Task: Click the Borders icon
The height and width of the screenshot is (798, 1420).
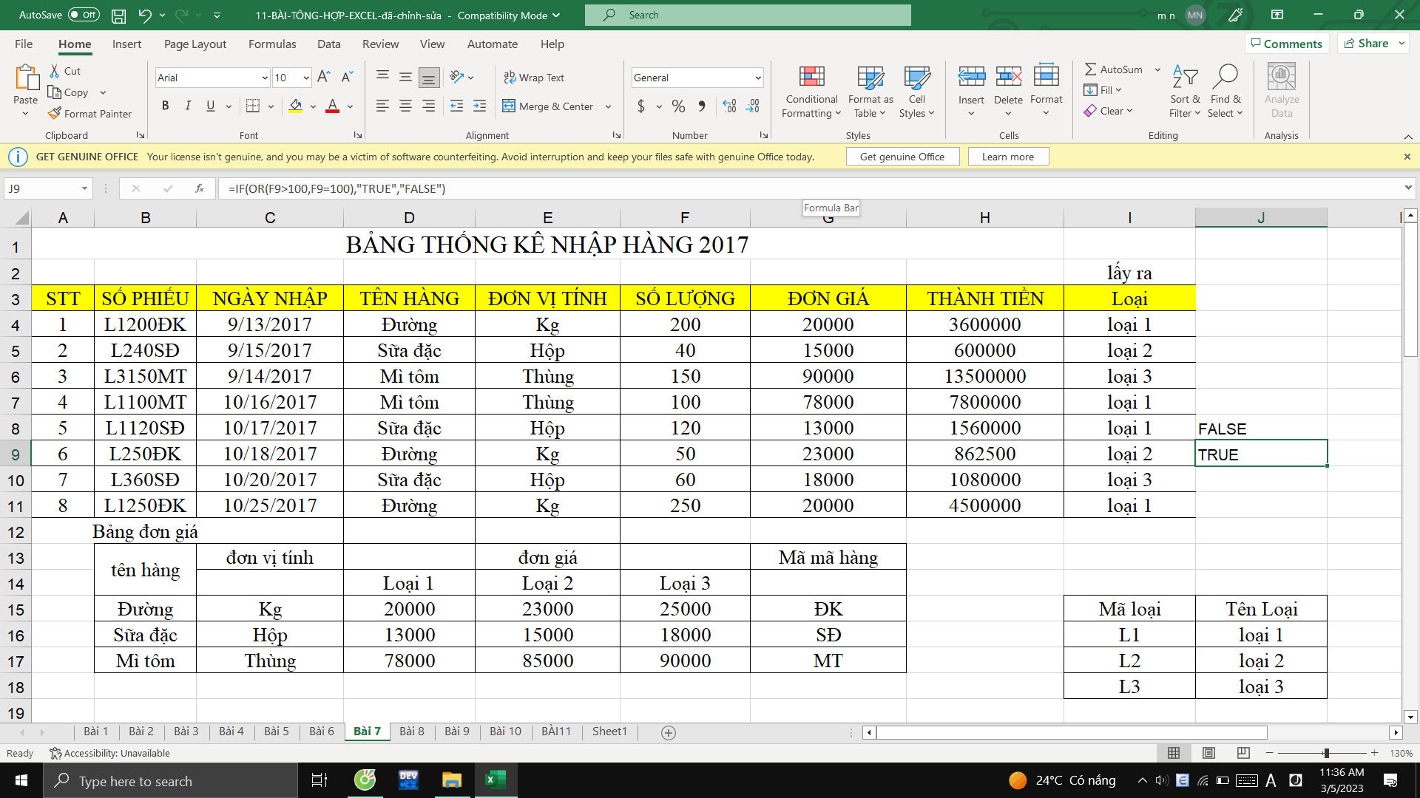Action: pyautogui.click(x=253, y=106)
